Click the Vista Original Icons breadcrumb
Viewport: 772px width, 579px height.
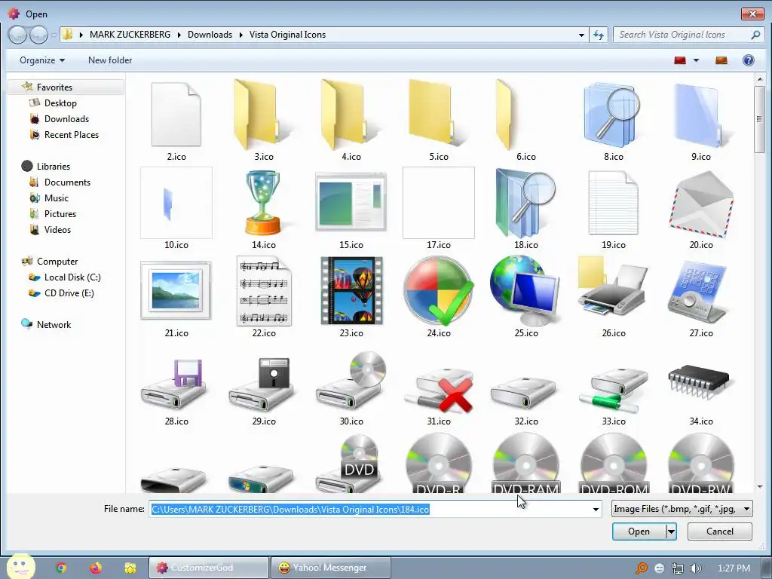[287, 35]
